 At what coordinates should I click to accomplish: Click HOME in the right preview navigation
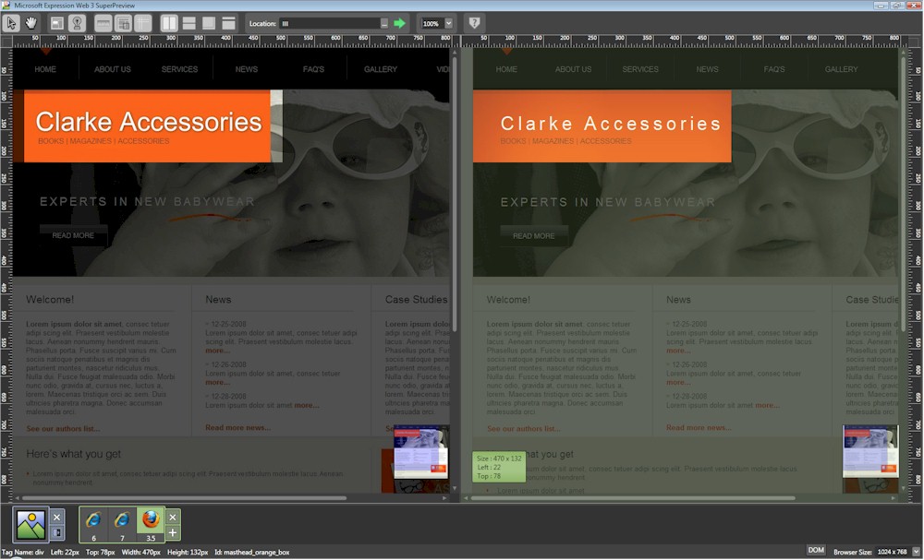[506, 69]
